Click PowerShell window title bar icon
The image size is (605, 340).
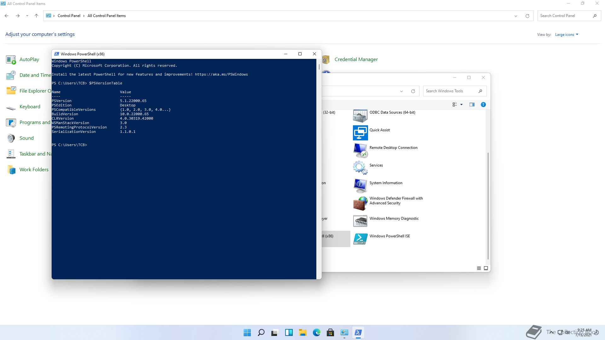[56, 54]
